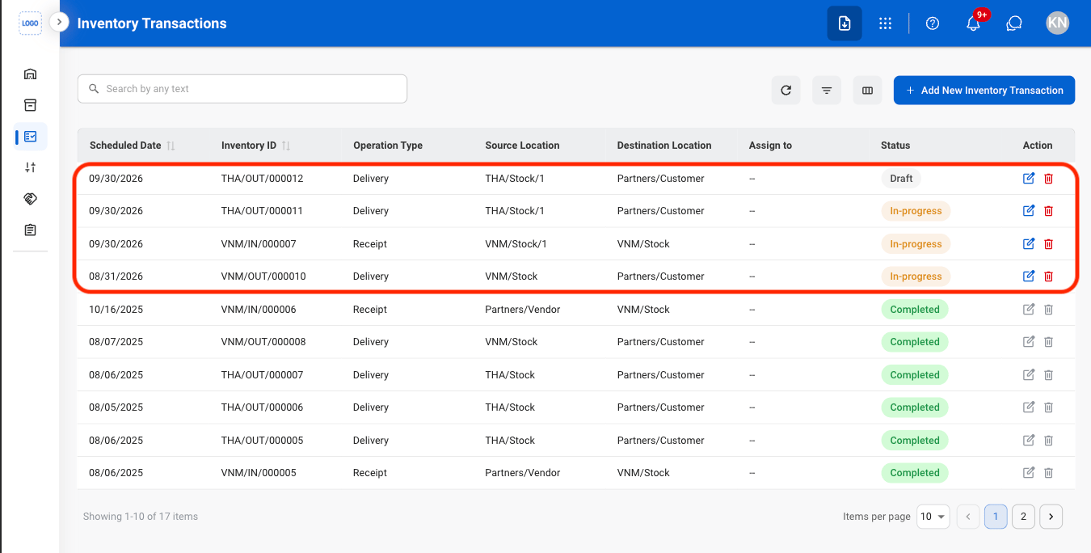Viewport: 1091px width, 553px height.
Task: Expand the sidebar with the chevron button
Action: coord(59,22)
